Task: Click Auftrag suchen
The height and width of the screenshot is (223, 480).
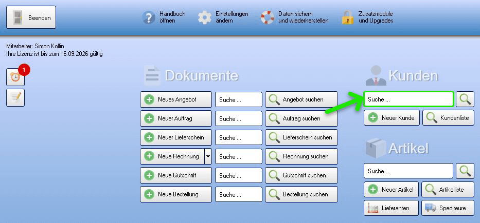Action: click(301, 118)
